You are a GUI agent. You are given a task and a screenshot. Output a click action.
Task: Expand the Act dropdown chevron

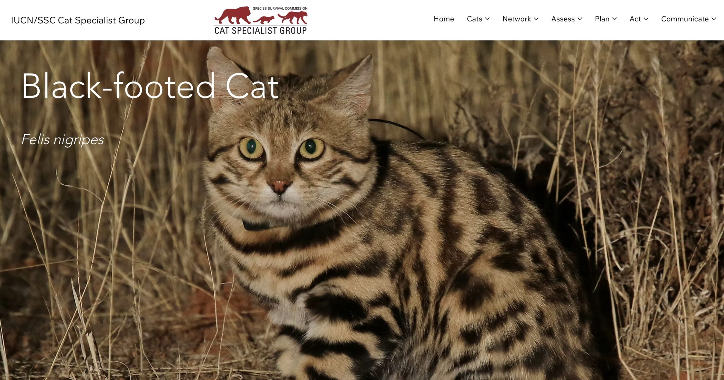tap(646, 19)
